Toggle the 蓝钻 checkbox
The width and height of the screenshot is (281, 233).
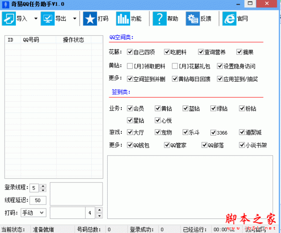(x=185, y=108)
